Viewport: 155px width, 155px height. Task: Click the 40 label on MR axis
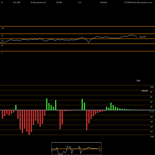151,102
